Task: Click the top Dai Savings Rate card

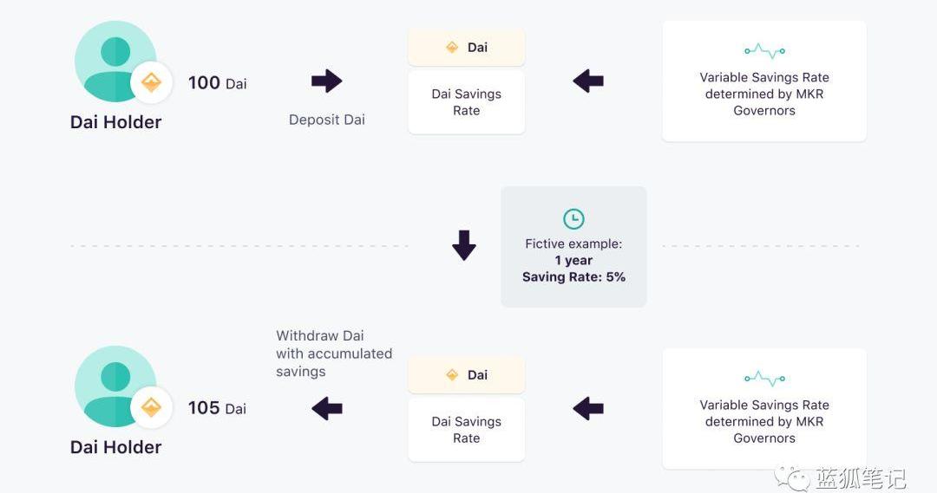Action: coord(467,102)
